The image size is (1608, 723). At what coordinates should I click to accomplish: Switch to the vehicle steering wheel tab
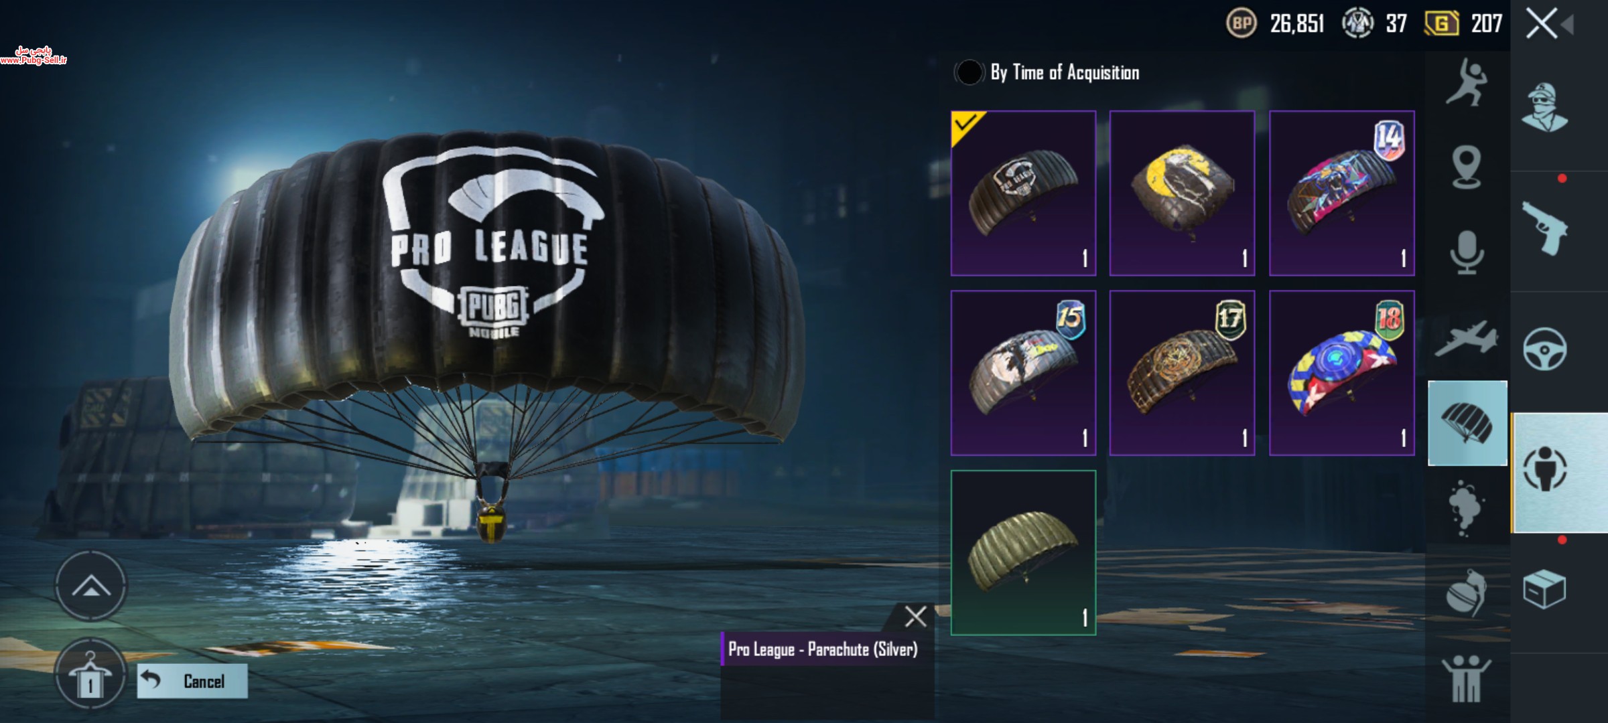1545,349
